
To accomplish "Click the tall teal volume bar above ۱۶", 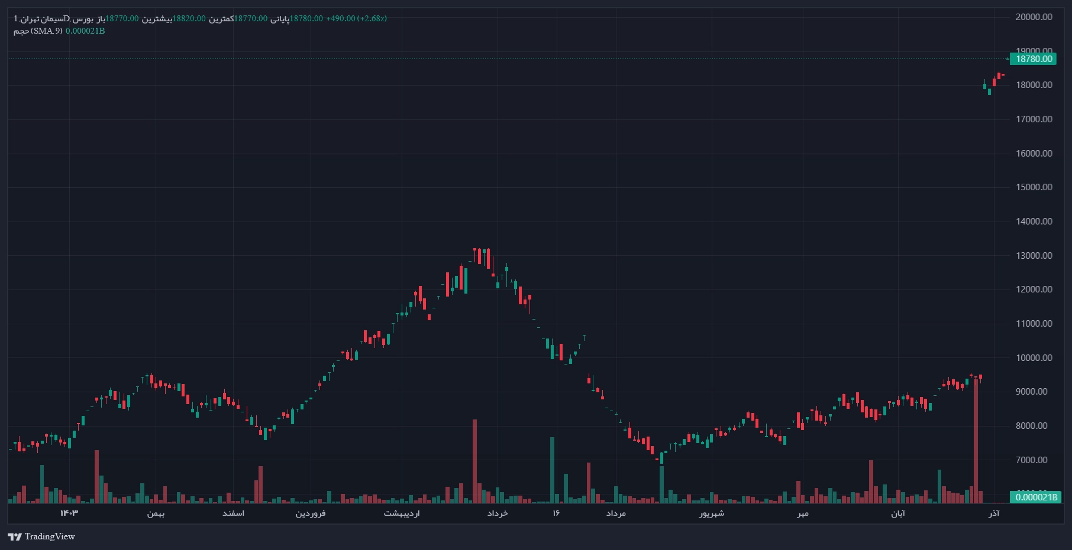I will [552, 470].
